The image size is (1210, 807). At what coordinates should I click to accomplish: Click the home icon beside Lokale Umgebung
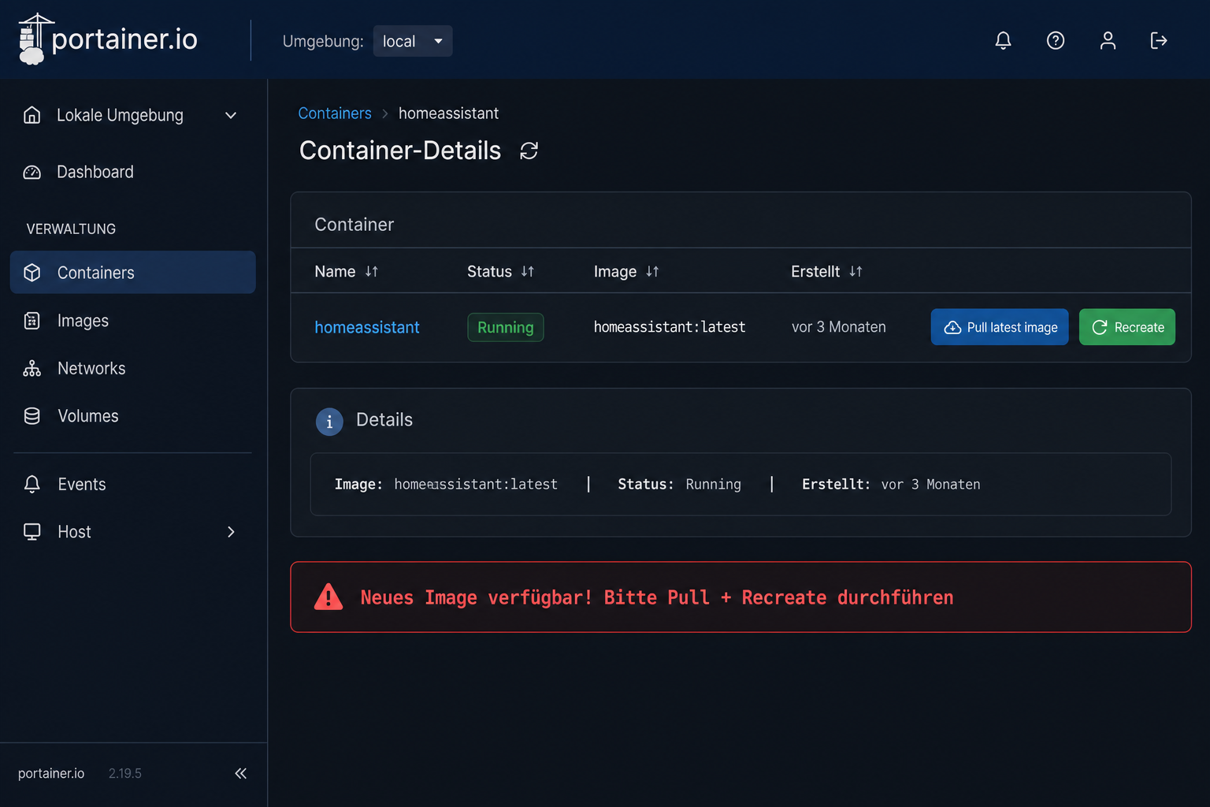[x=32, y=115]
